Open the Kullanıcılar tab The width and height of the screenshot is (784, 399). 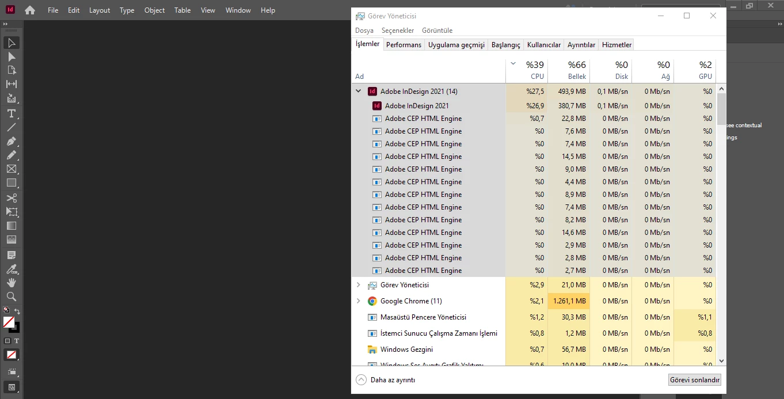click(x=544, y=45)
